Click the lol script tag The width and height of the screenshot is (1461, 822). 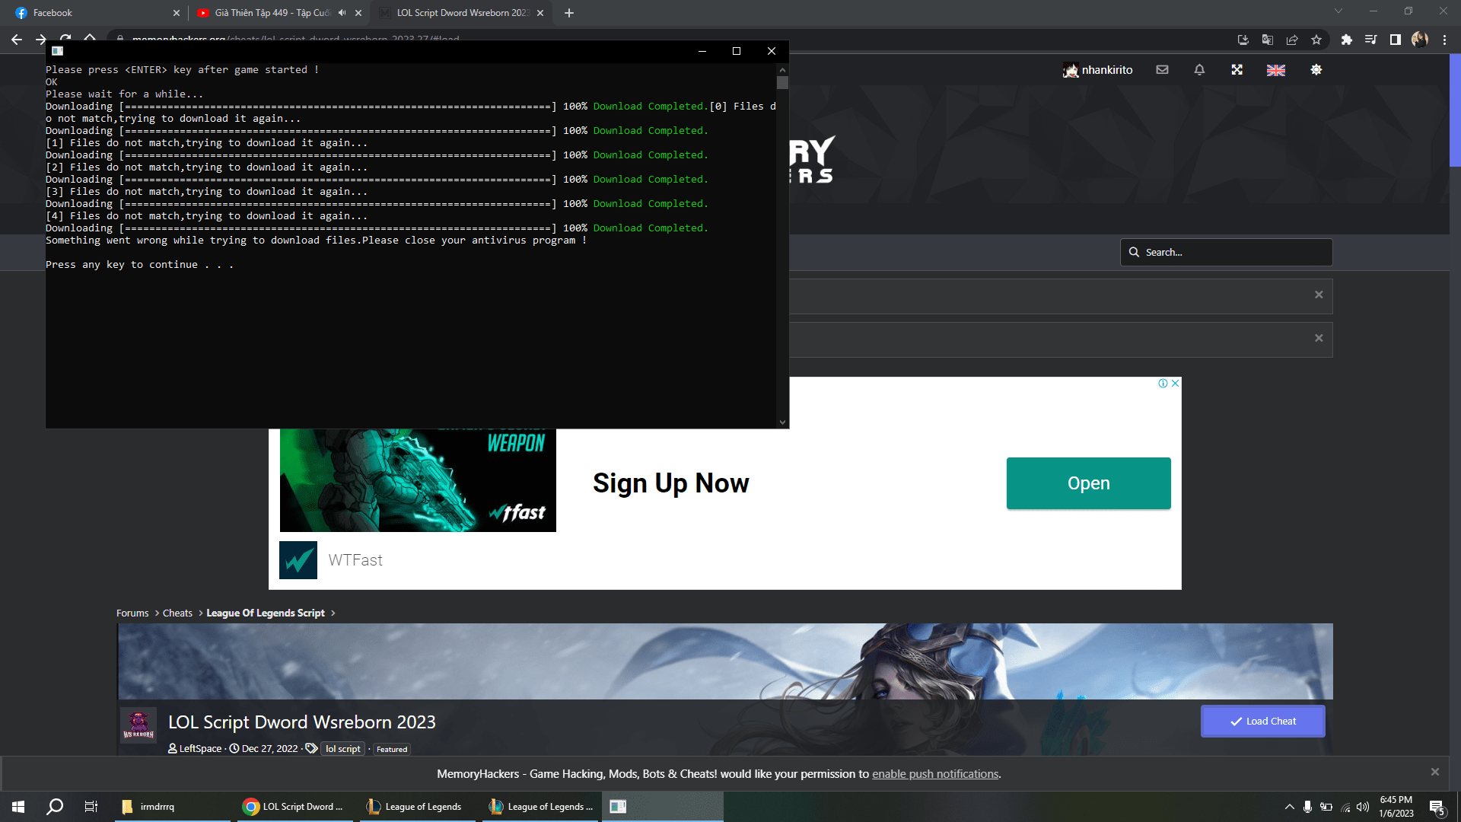(342, 749)
